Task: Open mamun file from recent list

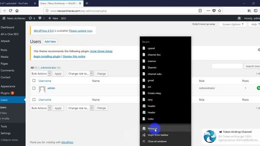Action: (165, 61)
